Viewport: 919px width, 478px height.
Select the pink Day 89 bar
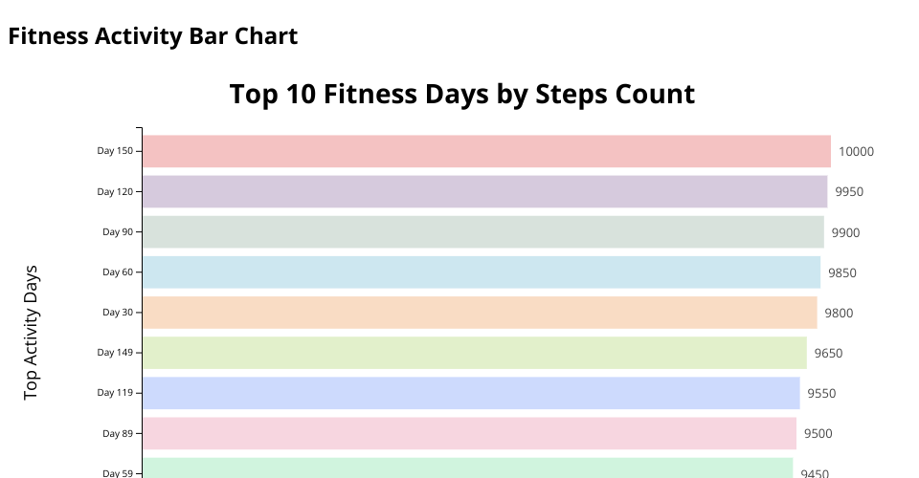click(469, 433)
